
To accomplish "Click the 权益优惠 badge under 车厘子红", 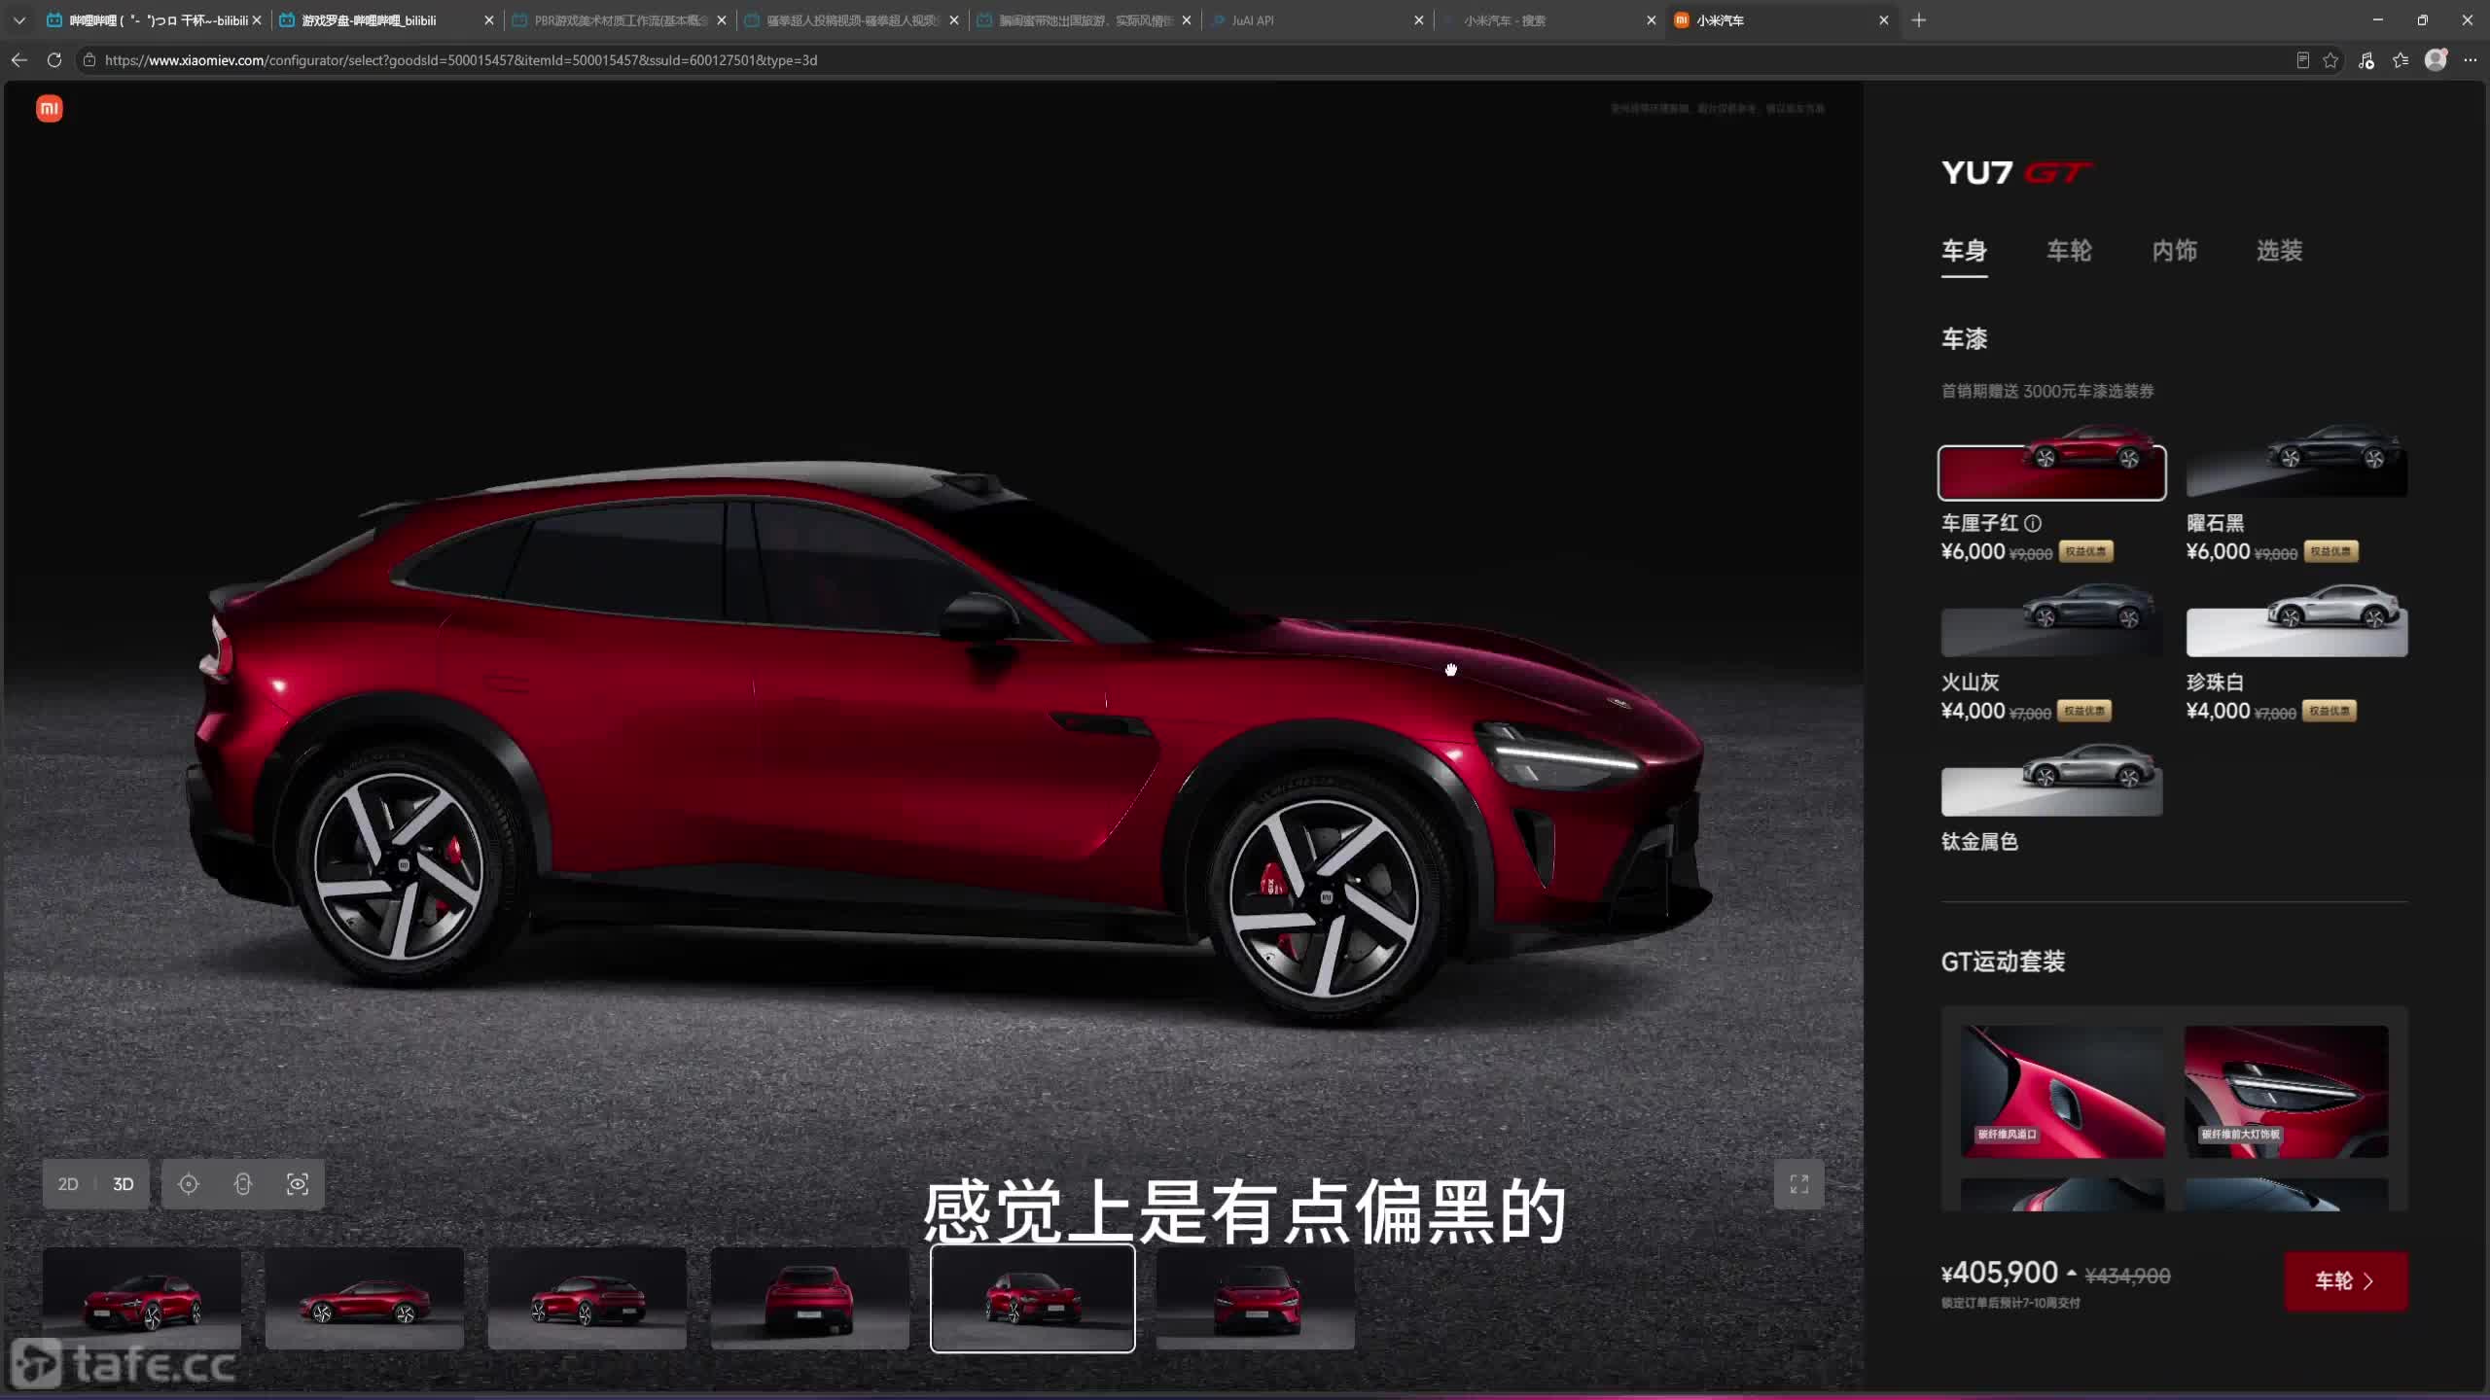I will click(2085, 552).
